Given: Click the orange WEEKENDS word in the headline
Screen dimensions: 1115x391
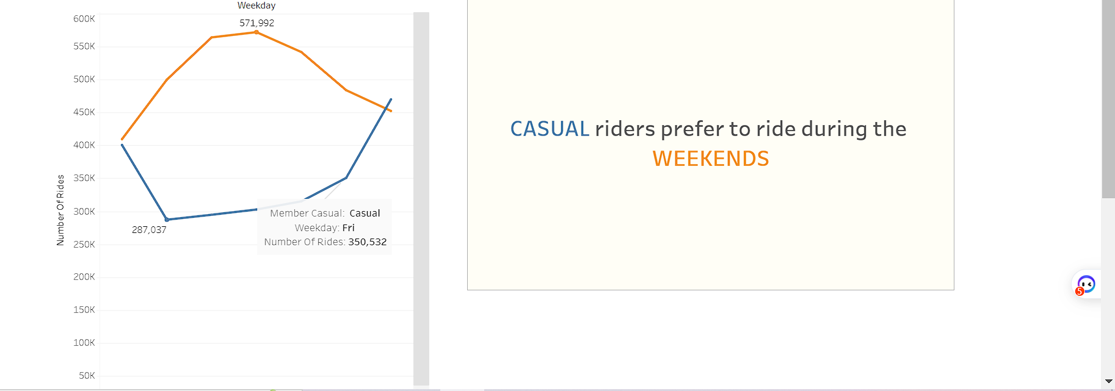Looking at the screenshot, I should point(710,159).
